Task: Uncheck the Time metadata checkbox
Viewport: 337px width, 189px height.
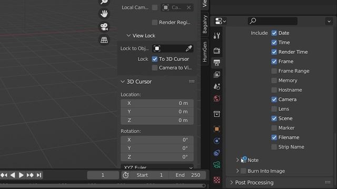Action: coord(274,43)
